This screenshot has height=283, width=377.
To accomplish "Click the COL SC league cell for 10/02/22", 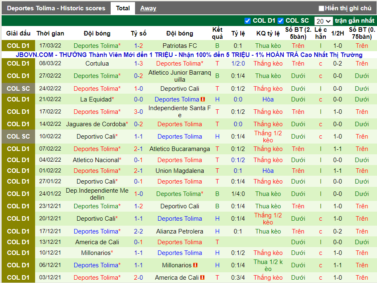I will pyautogui.click(x=18, y=137).
